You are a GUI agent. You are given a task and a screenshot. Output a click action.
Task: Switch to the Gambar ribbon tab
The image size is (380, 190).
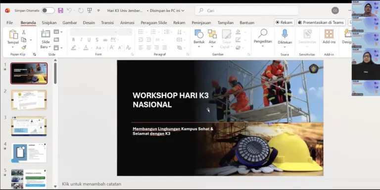(70, 23)
